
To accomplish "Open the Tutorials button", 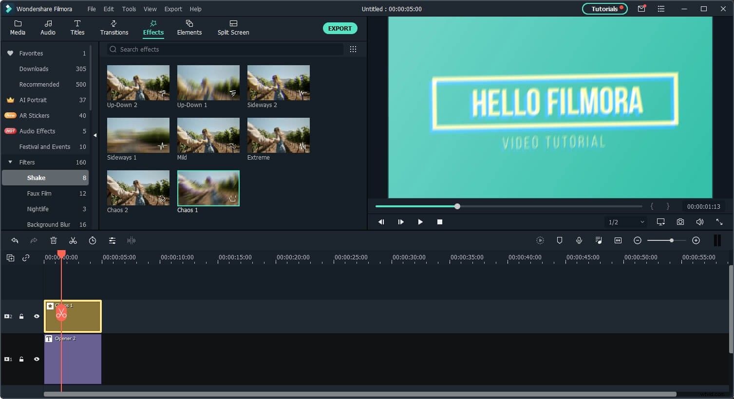I will point(604,8).
